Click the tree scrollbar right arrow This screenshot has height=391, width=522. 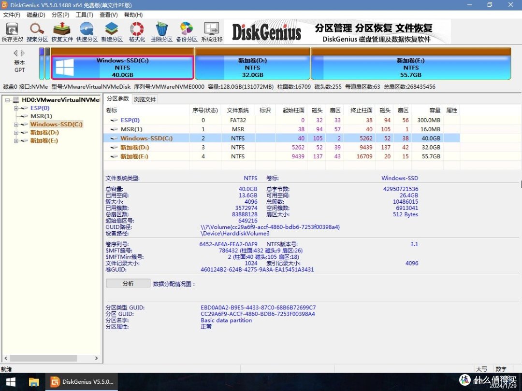[x=97, y=358]
